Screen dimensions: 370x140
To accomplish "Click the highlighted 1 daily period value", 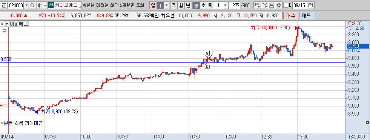I will click(x=160, y=5).
